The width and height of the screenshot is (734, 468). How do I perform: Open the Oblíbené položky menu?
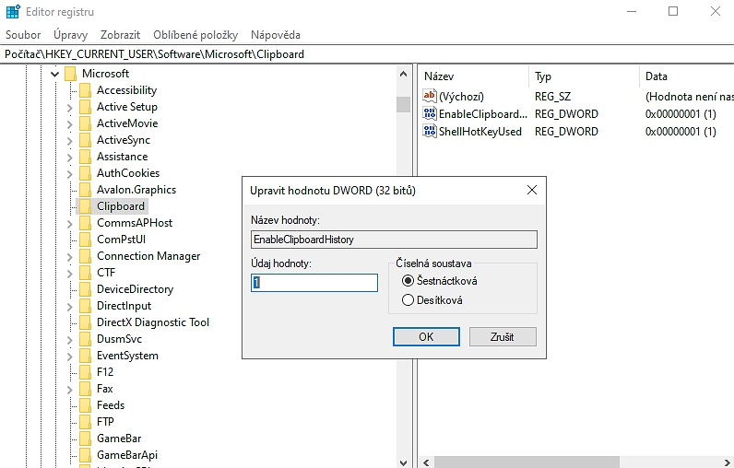pos(195,35)
